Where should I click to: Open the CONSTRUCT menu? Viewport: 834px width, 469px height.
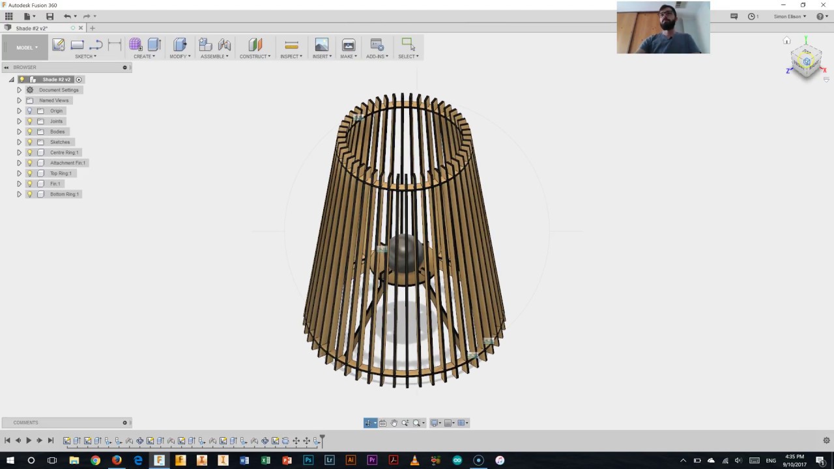pyautogui.click(x=255, y=57)
